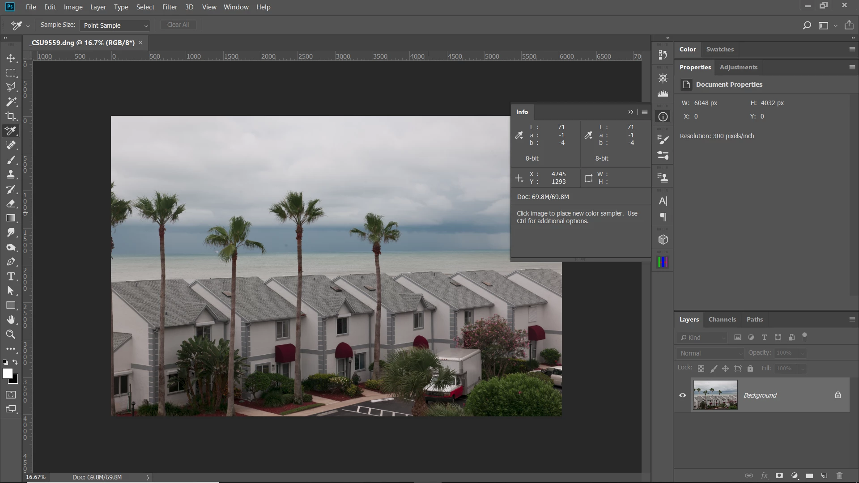This screenshot has width=859, height=483.
Task: Click the Create new layer icon
Action: click(824, 475)
